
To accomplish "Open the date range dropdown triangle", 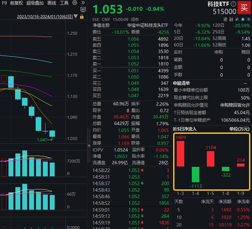I will pyautogui.click(x=76, y=16).
